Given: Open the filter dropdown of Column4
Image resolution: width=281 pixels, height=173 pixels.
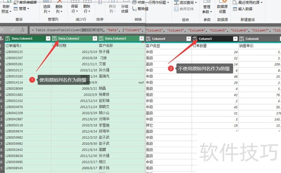Looking at the screenshot, I should 189,39.
